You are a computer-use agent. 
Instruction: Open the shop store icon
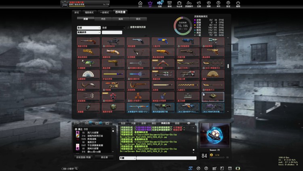[x=170, y=5]
